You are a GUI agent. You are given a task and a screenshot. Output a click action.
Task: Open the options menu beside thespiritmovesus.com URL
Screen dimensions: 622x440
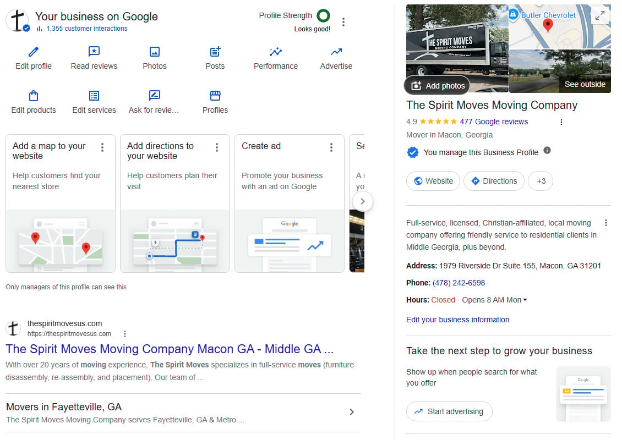coord(125,334)
